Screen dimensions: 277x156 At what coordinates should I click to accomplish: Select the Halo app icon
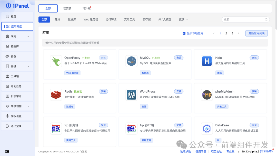coord(207,61)
